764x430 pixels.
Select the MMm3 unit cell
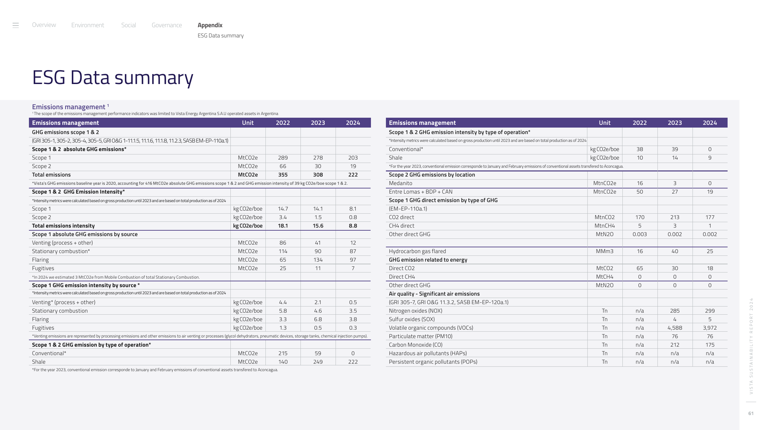coord(605,251)
